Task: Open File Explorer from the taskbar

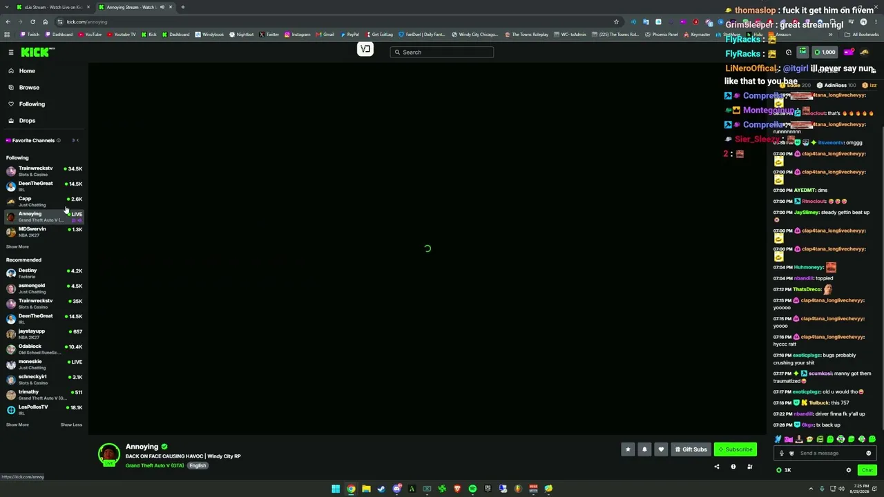Action: point(366,489)
